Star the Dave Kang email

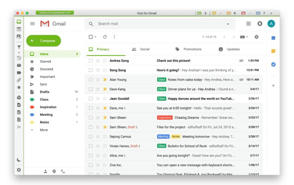[98, 89]
